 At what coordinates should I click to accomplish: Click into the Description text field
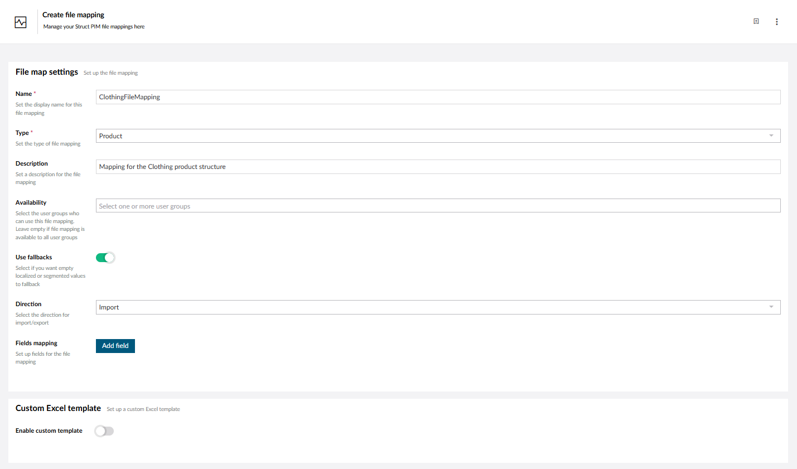point(438,167)
